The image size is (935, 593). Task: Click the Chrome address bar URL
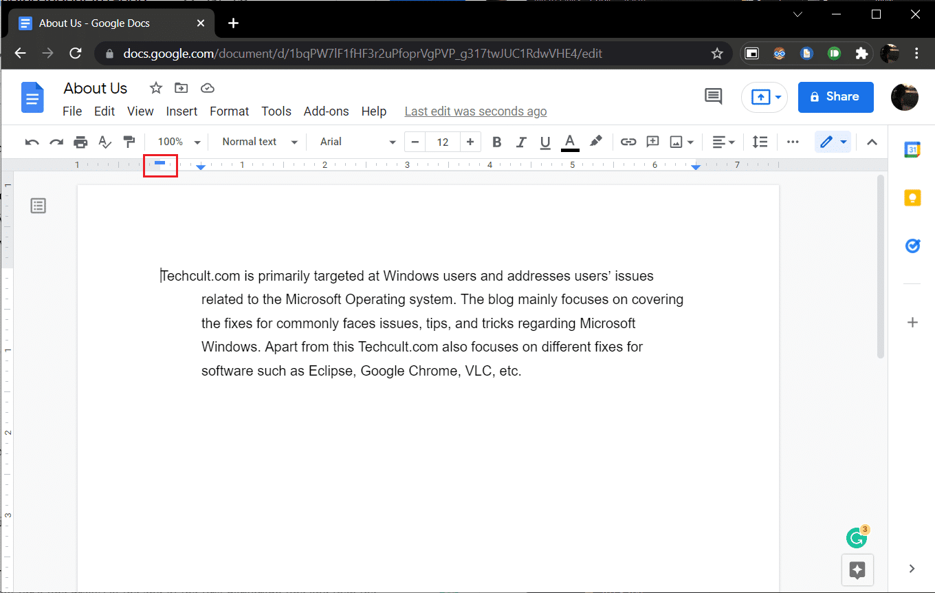click(363, 53)
